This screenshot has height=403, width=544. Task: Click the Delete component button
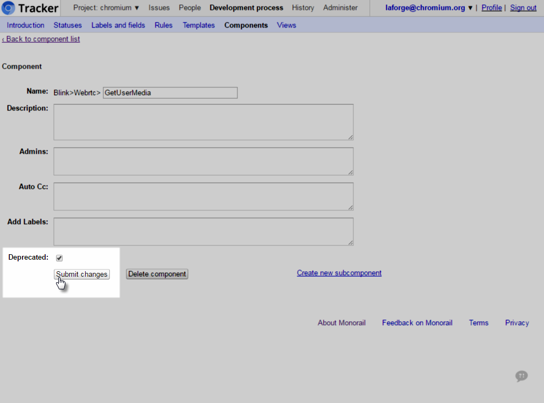(x=157, y=274)
